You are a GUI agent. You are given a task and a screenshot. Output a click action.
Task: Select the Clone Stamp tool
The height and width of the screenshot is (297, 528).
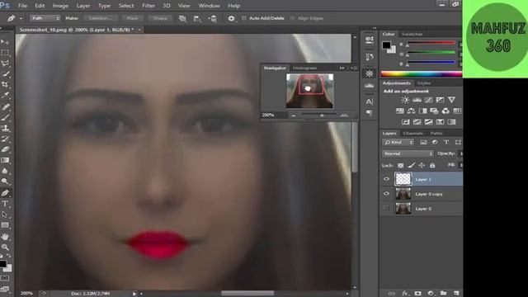tap(5, 129)
